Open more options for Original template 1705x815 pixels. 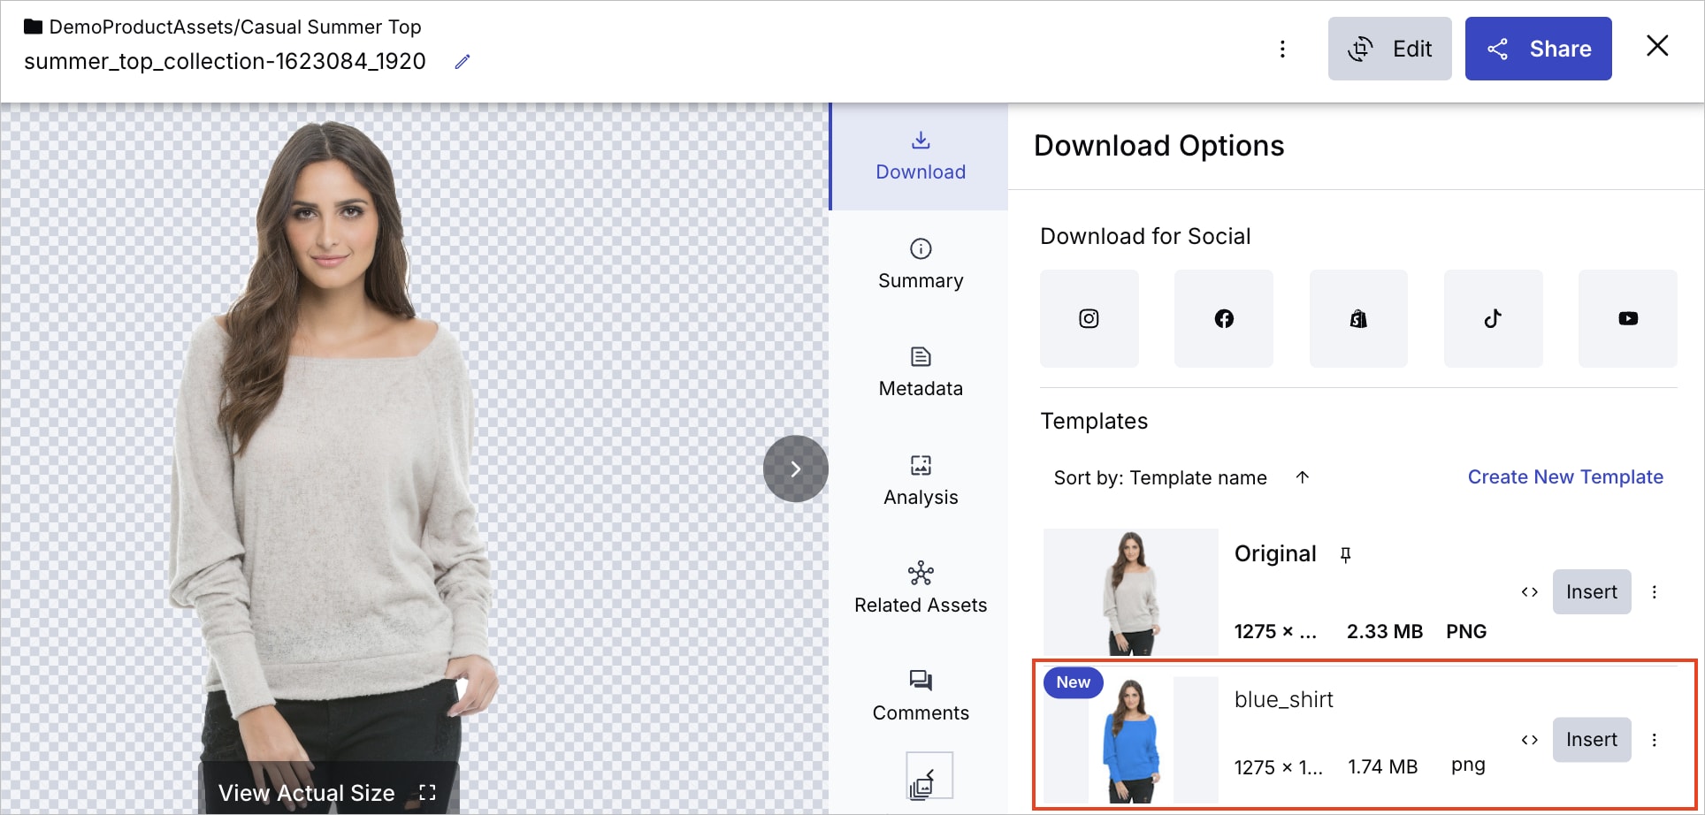[1654, 592]
